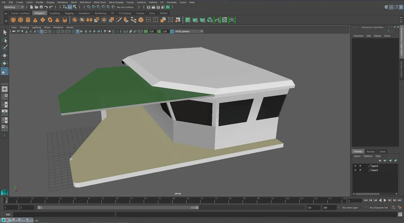The image size is (404, 223).
Task: Open Render Settings clapperboard icon
Action: coord(163,7)
